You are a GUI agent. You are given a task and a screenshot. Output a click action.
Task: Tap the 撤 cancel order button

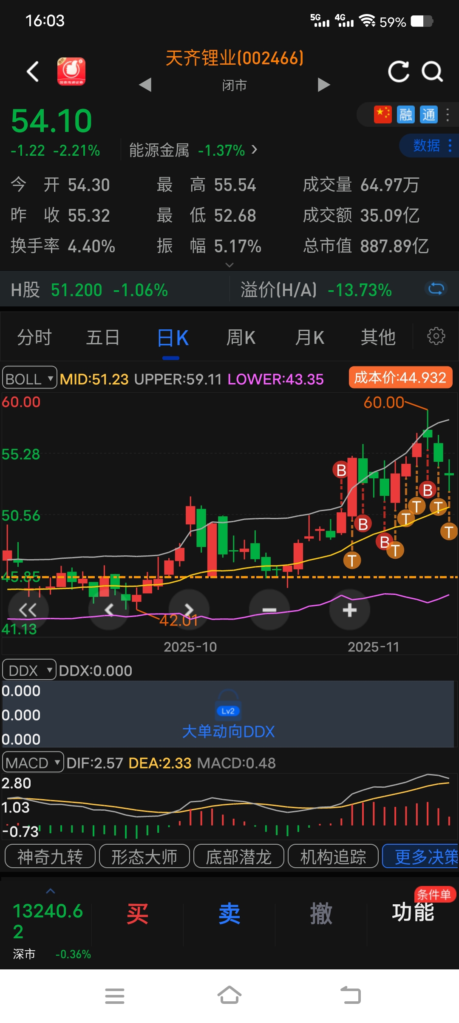pyautogui.click(x=321, y=914)
